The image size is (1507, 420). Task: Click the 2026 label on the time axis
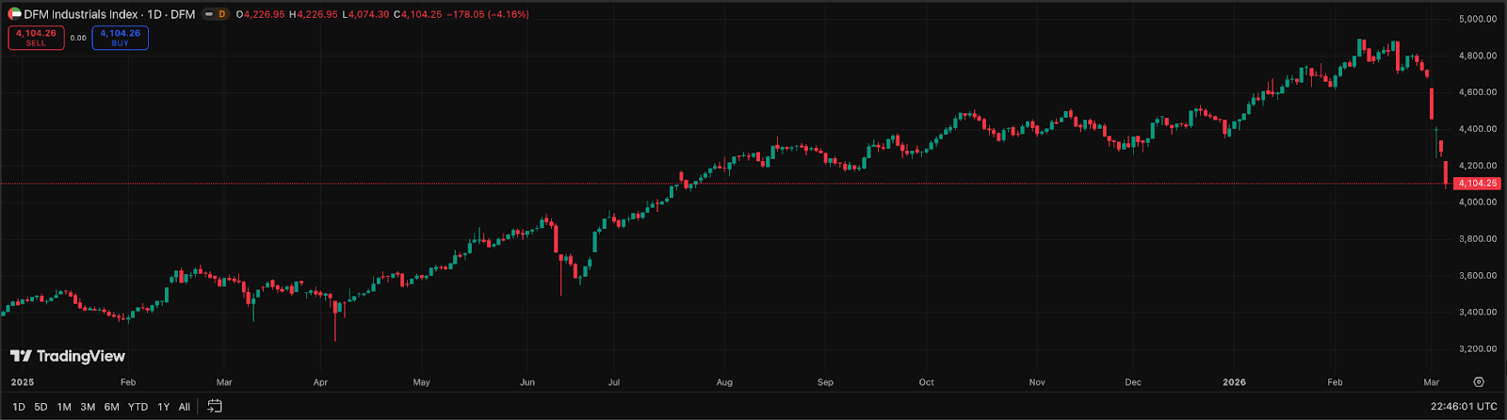[1234, 382]
